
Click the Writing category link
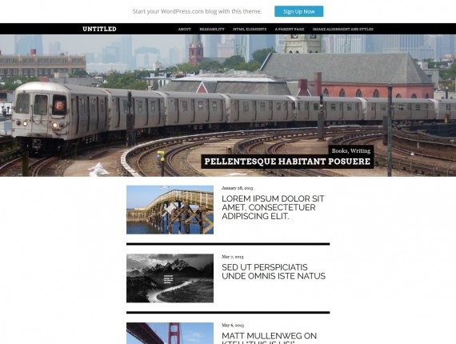coord(360,150)
